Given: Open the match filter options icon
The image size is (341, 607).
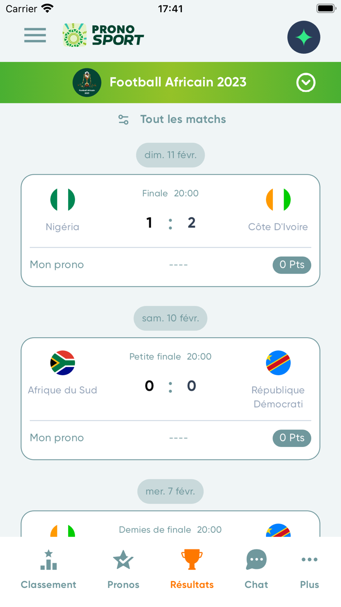Looking at the screenshot, I should point(123,119).
